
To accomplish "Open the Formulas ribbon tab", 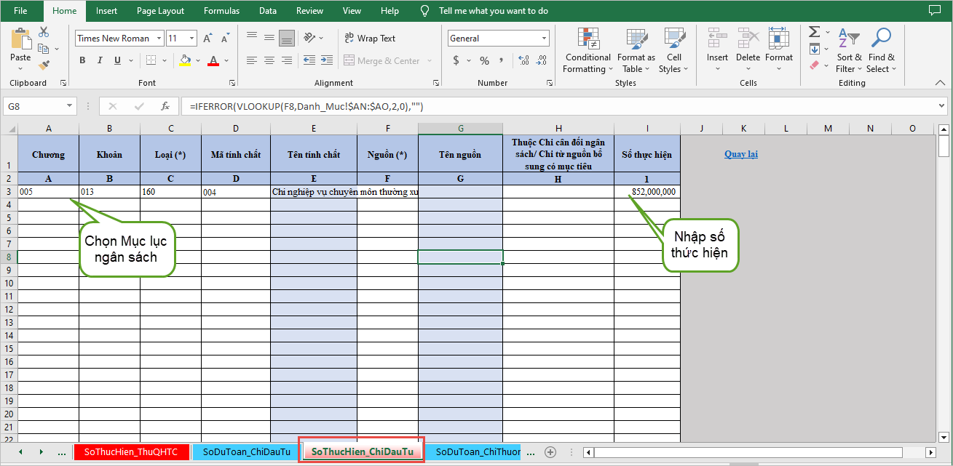I will click(221, 11).
